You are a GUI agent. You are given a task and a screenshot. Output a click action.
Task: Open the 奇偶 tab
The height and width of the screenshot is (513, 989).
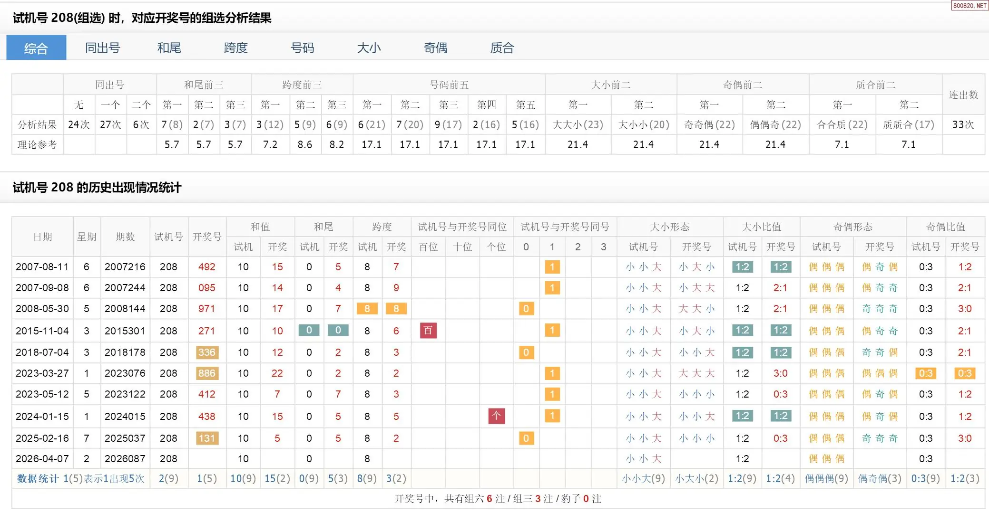[435, 48]
